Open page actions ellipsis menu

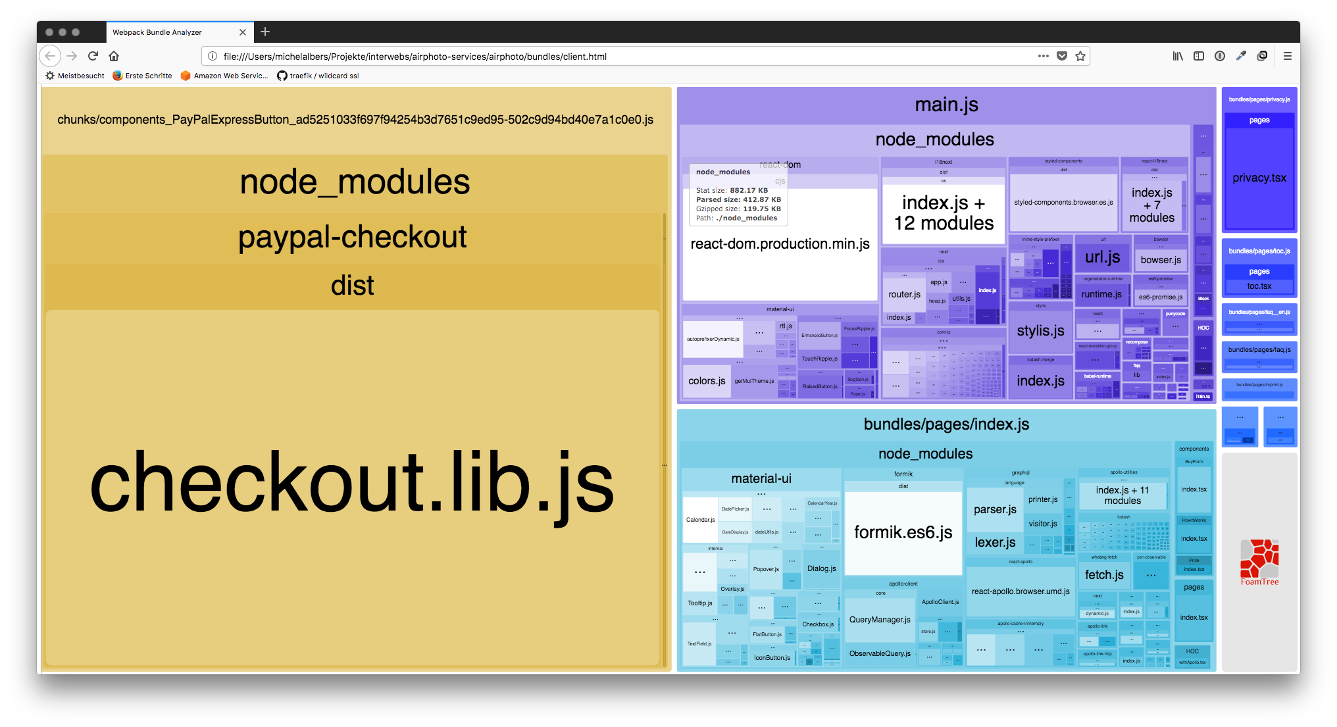coord(1043,56)
